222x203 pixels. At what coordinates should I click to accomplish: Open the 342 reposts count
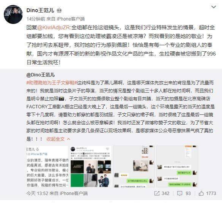pos(165,193)
